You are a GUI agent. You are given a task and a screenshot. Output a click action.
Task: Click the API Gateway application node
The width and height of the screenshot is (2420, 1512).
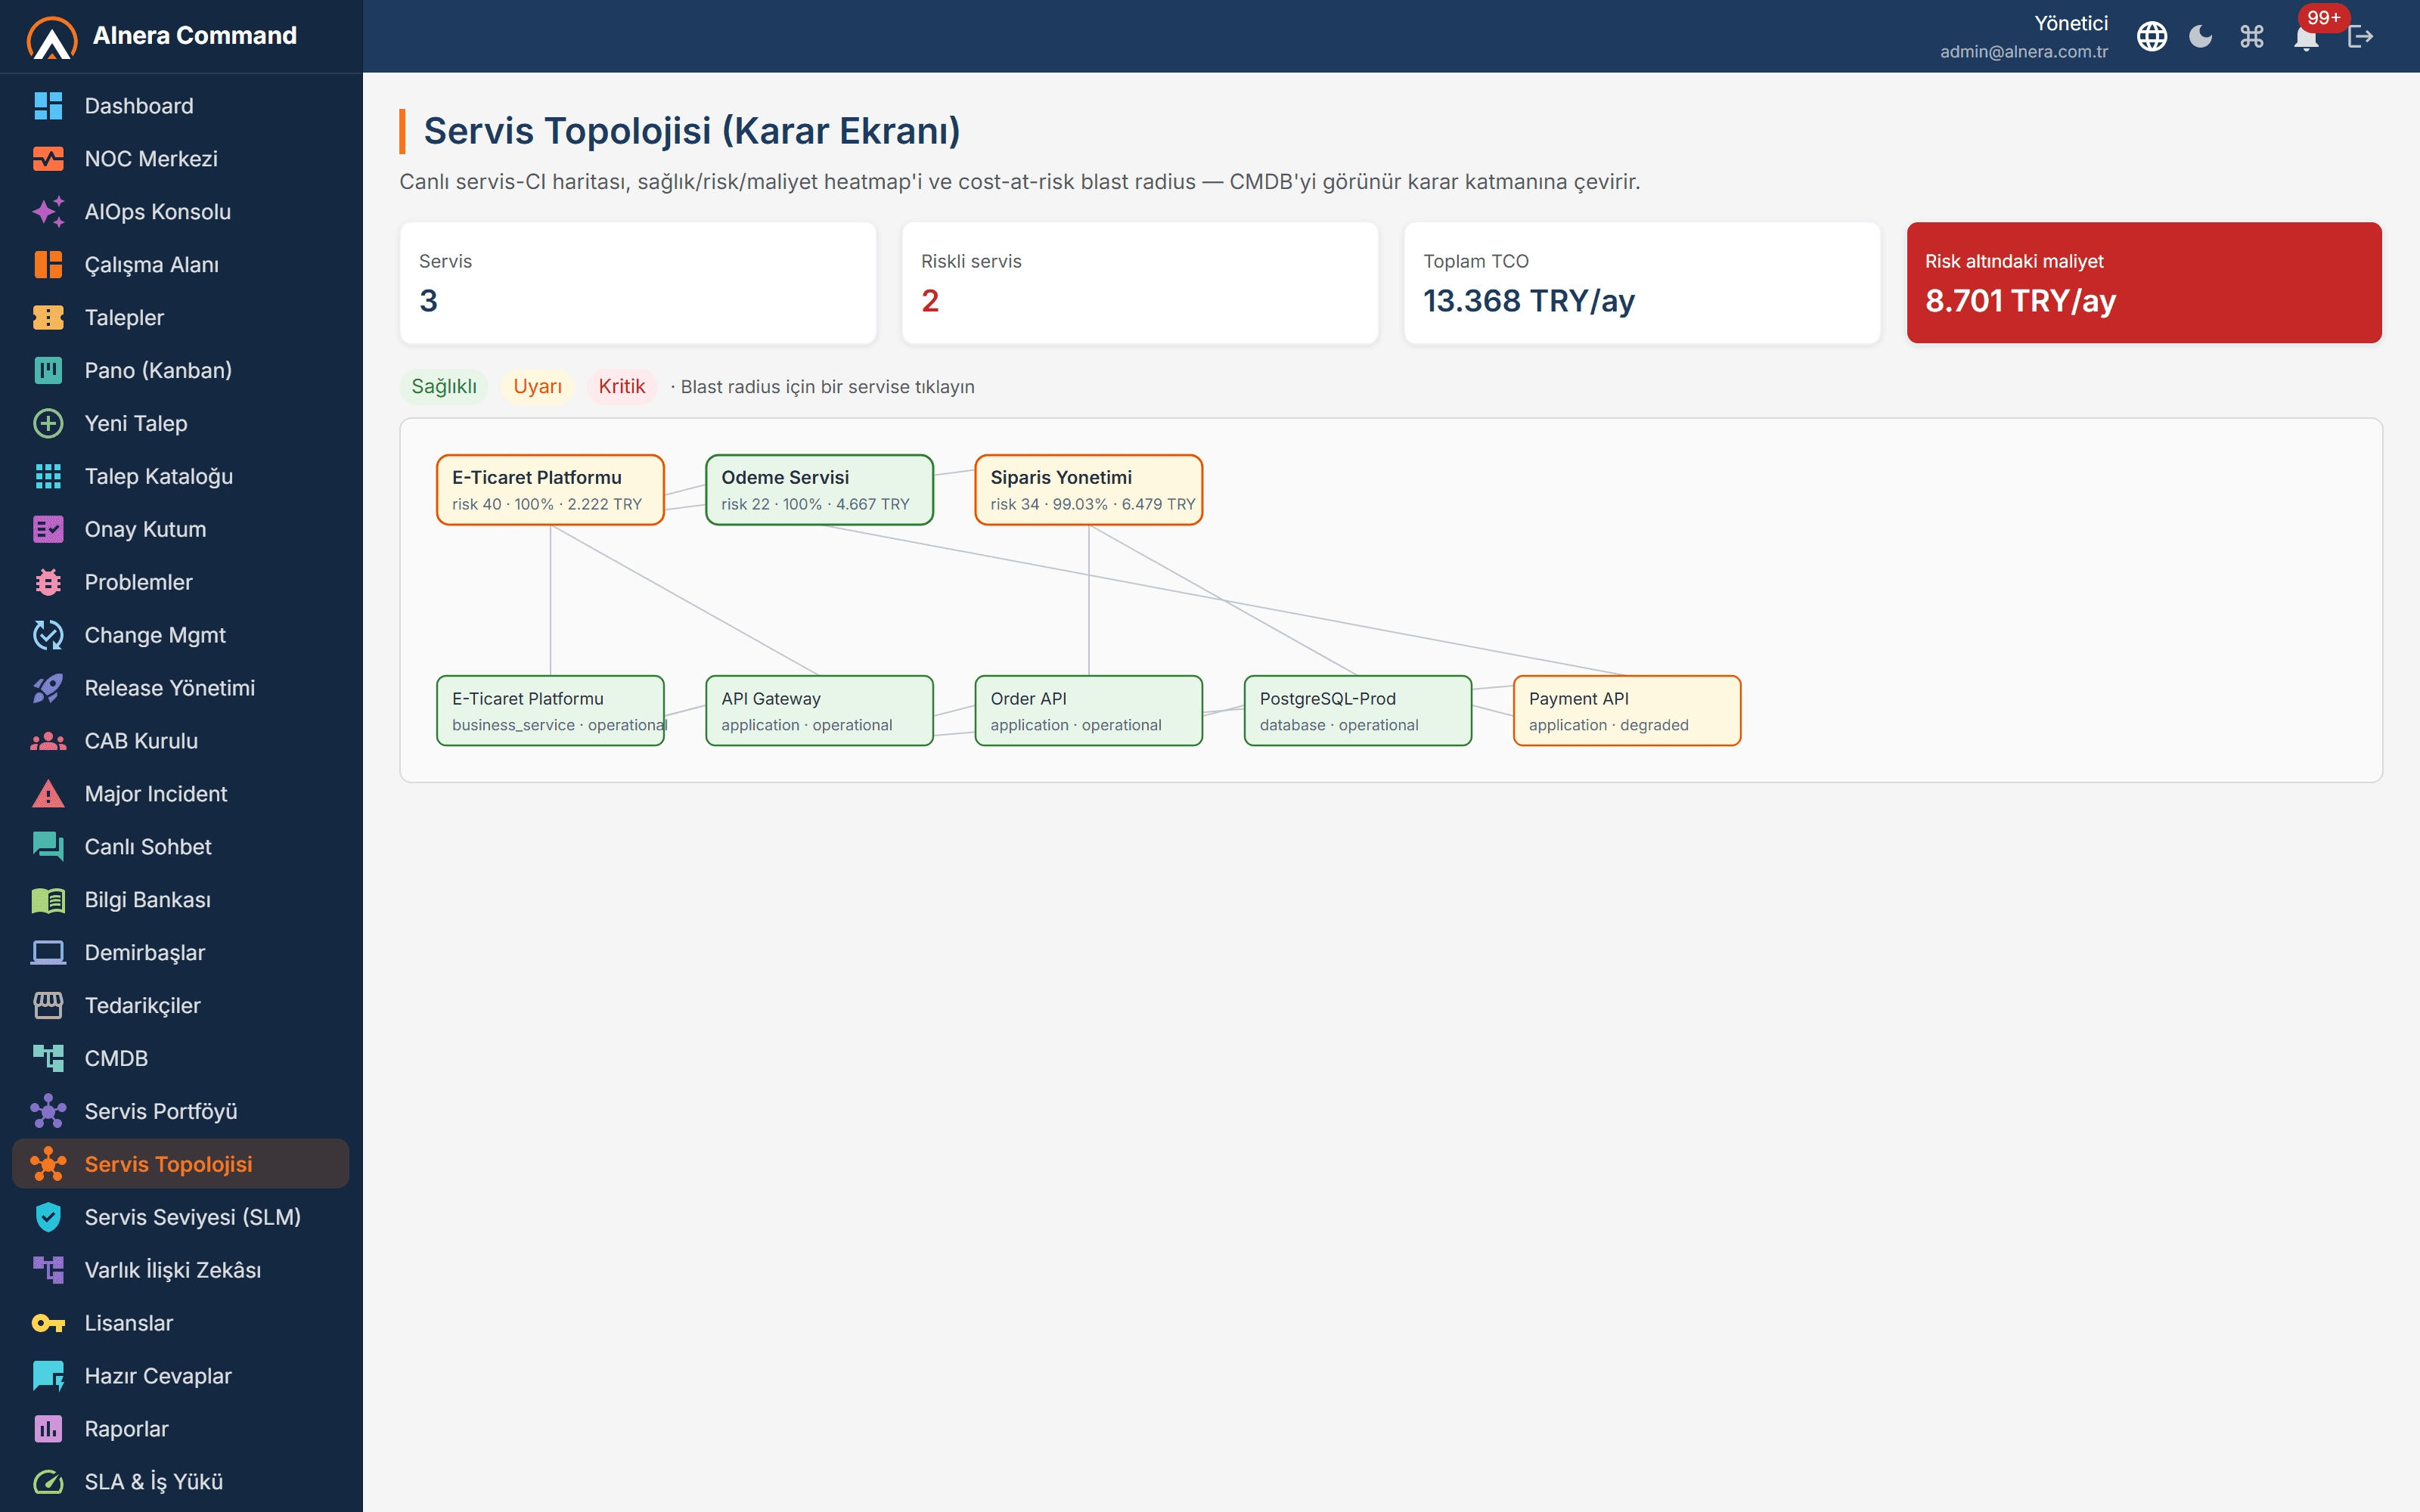[819, 711]
